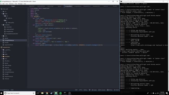Open the Packages menu
Screen dimensions: 169x95
point(20,4)
